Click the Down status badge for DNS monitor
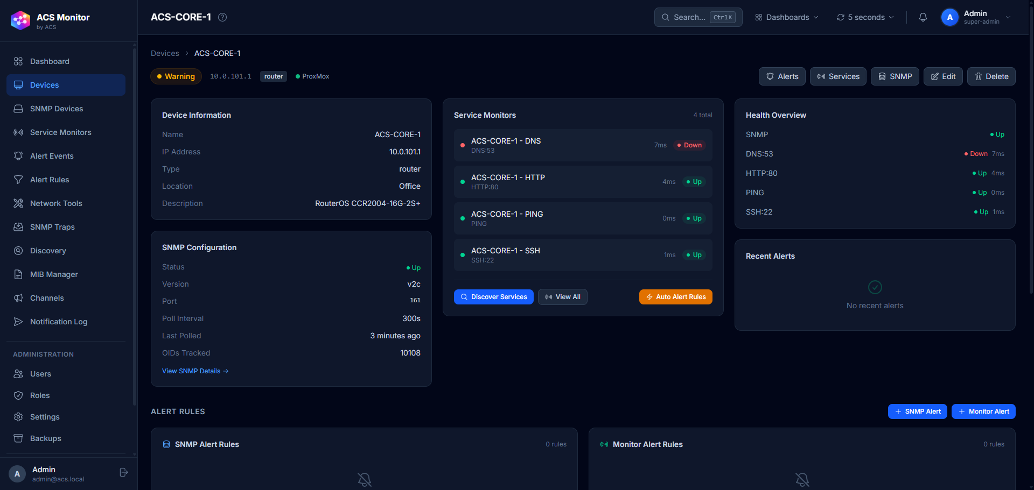The height and width of the screenshot is (490, 1034). (x=690, y=145)
